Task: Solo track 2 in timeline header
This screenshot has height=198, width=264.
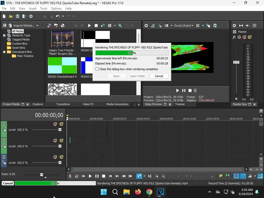Action: (61, 141)
